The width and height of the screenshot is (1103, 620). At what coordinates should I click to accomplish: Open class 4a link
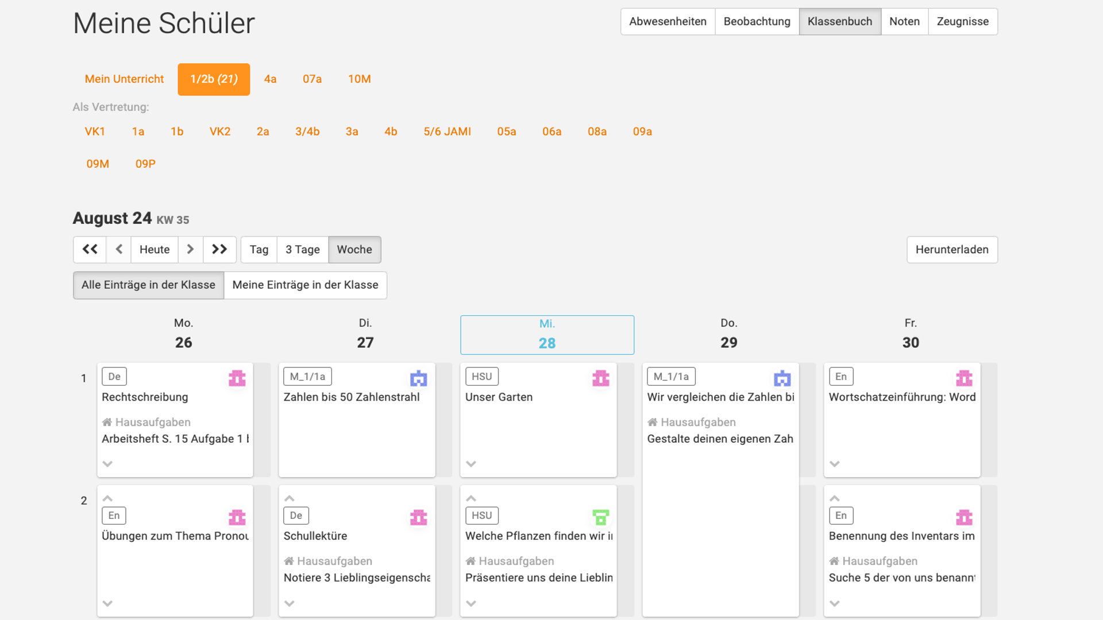pyautogui.click(x=270, y=79)
